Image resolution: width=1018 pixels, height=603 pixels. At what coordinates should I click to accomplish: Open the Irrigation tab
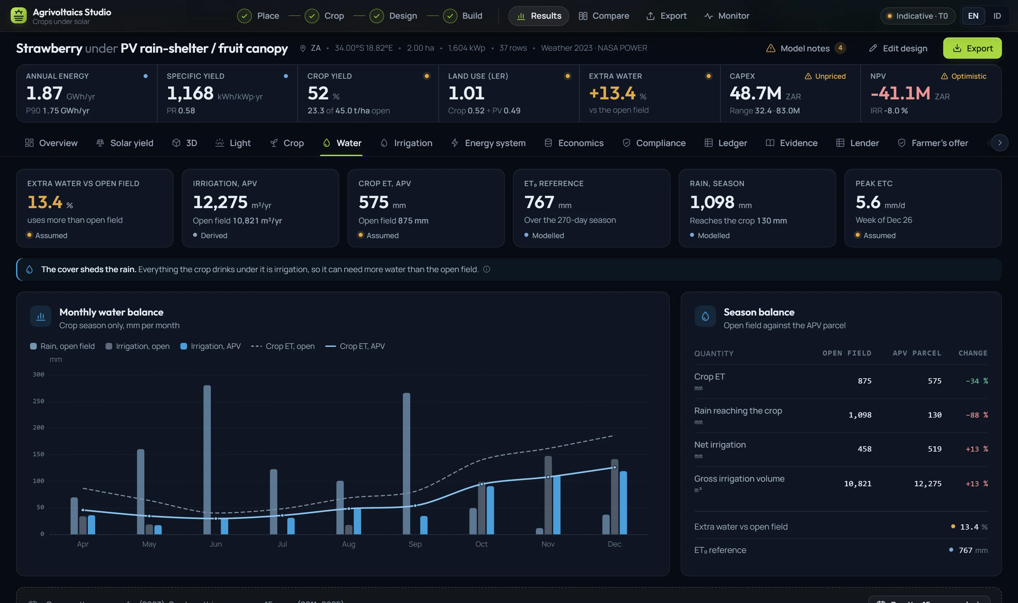(x=406, y=143)
